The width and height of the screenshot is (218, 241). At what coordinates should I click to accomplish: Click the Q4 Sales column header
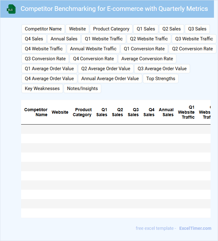tap(149, 112)
